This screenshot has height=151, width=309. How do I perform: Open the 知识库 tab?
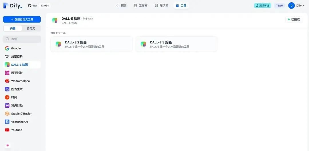click(162, 5)
